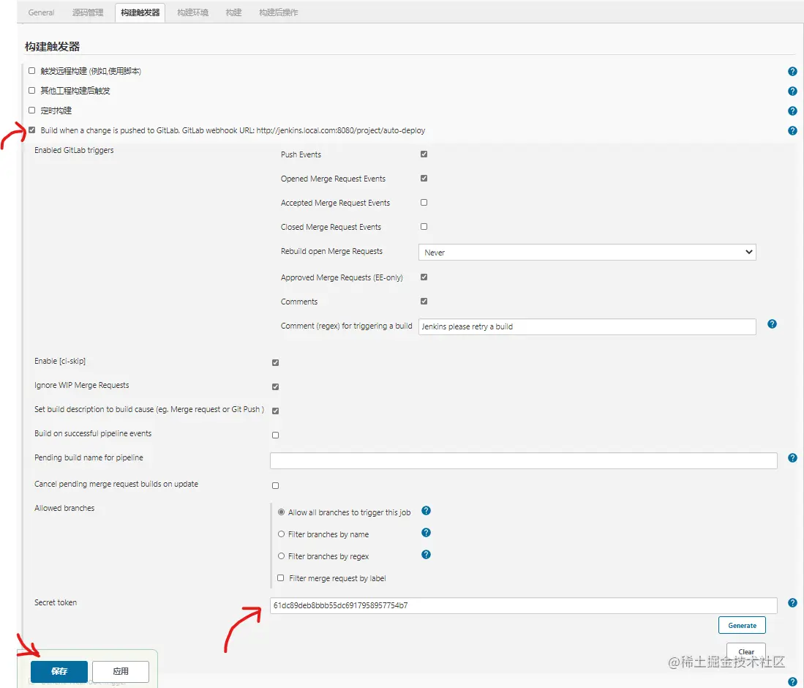Focus the comment regex input field
This screenshot has width=804, height=688.
point(587,327)
